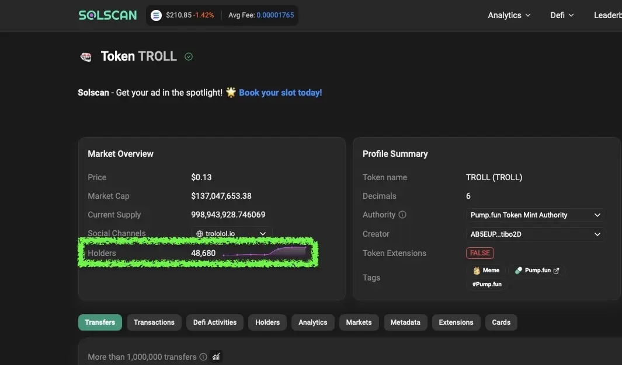Select the Transfers tab
Image resolution: width=622 pixels, height=365 pixels.
(100, 322)
